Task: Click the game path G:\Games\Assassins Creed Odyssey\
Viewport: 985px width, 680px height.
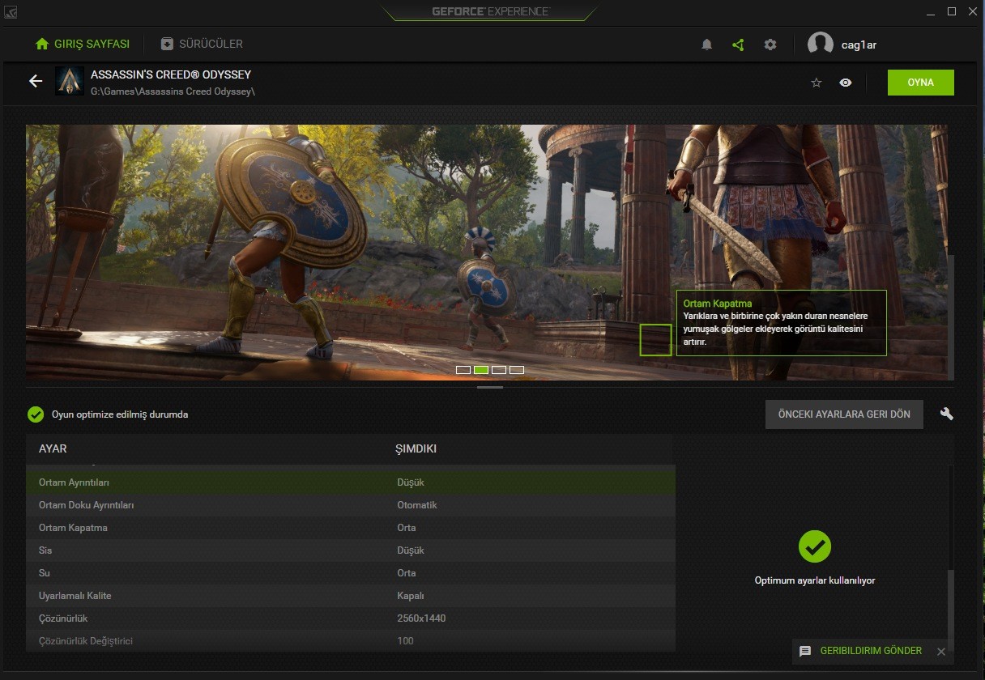Action: coord(173,91)
